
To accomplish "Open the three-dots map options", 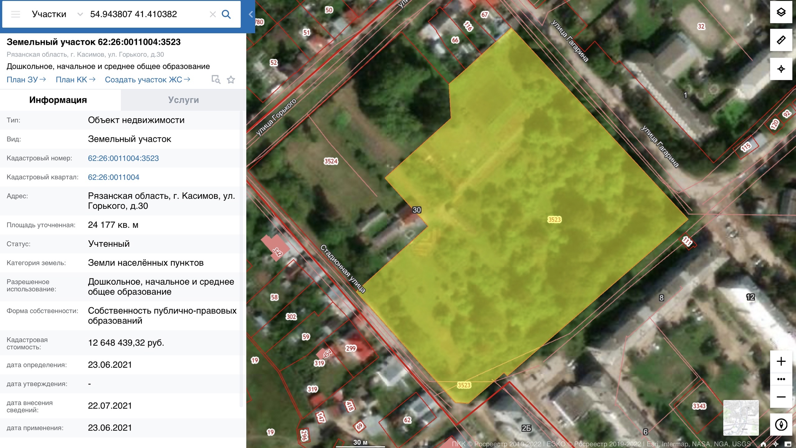I will [x=781, y=379].
